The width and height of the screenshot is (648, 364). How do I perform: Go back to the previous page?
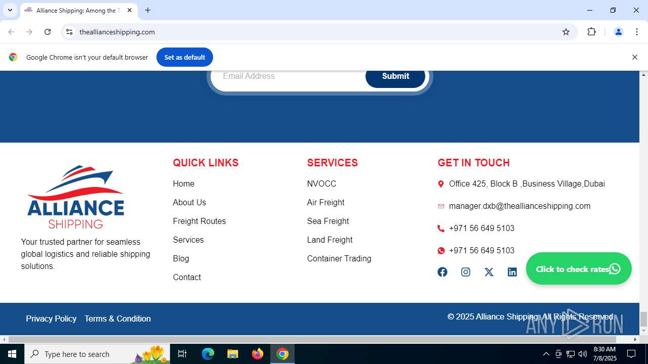(11, 32)
